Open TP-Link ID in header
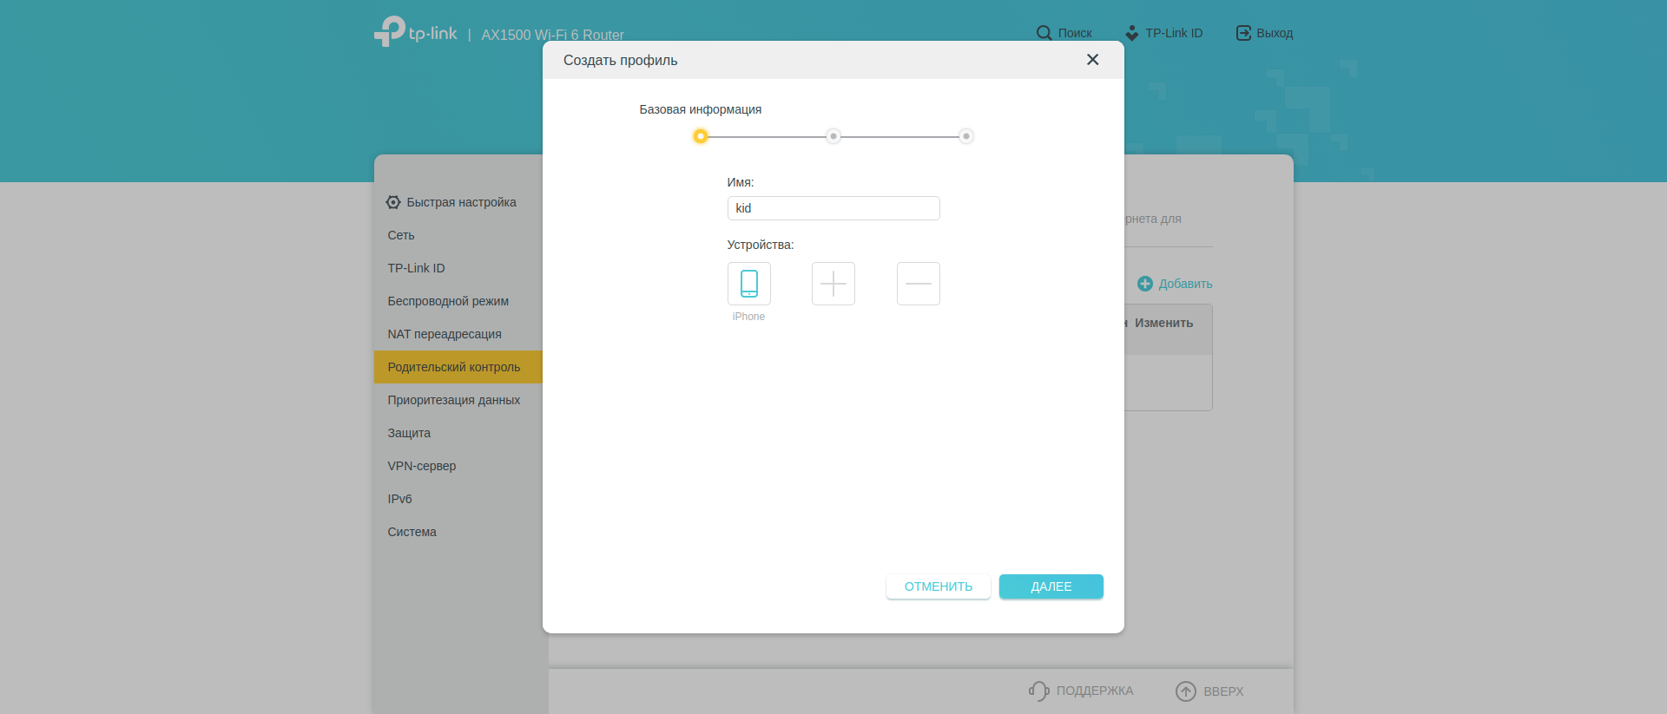The width and height of the screenshot is (1667, 714). point(1163,33)
